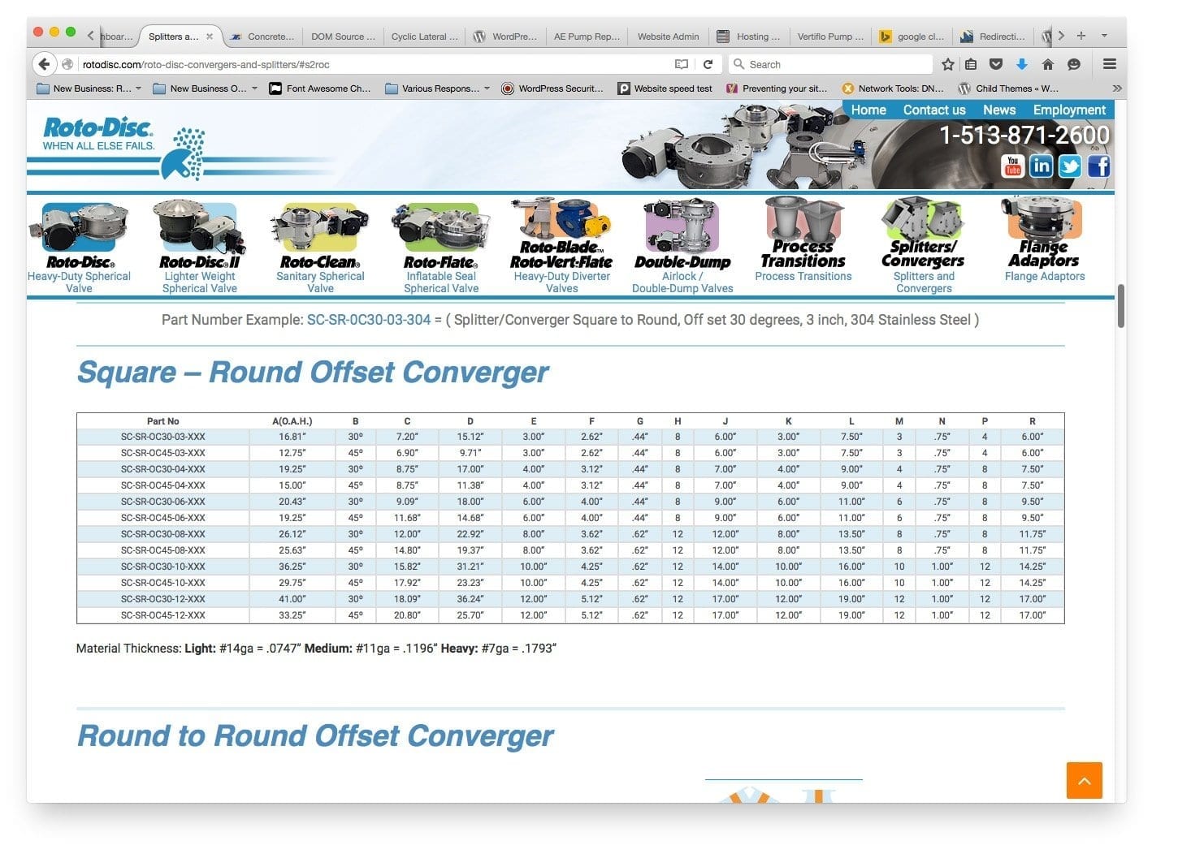Click the browser back arrow button
This screenshot has width=1178, height=858.
[44, 64]
